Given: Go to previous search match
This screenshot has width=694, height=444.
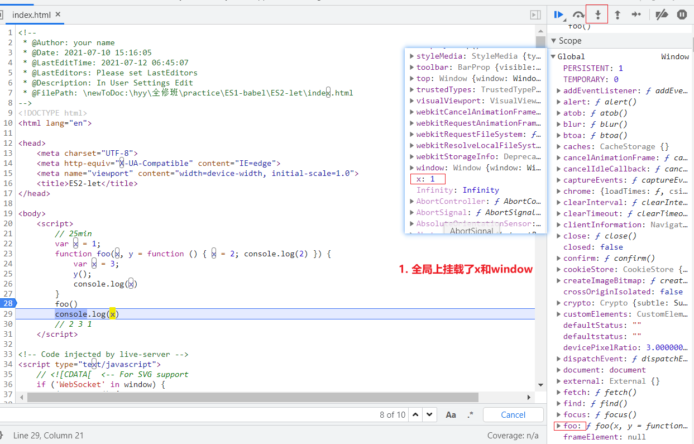Looking at the screenshot, I should (415, 415).
